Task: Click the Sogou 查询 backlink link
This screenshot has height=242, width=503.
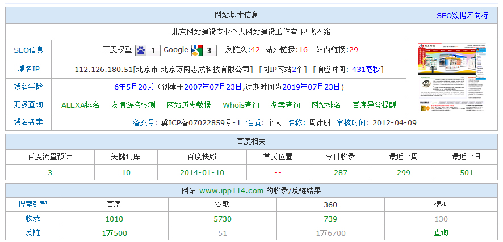Action: (441, 233)
